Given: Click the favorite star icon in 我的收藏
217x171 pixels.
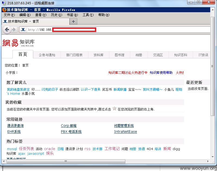Looking at the screenshot, I should [114, 109].
